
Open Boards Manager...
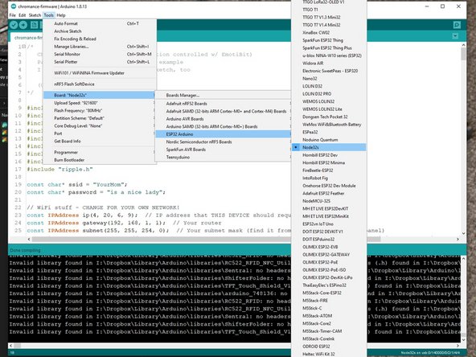[x=224, y=96]
